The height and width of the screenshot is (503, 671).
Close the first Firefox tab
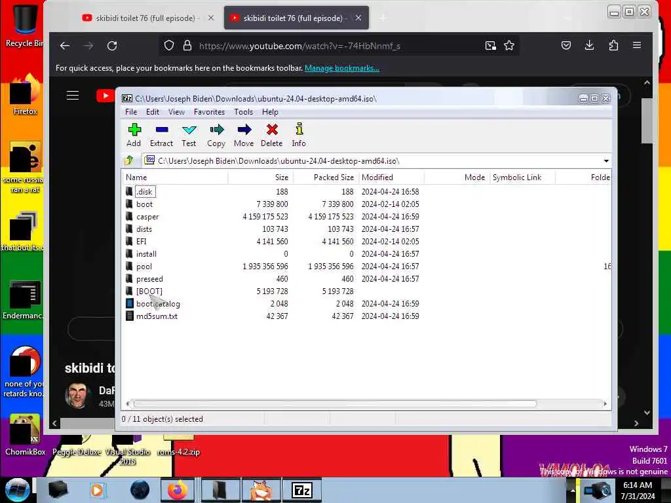point(210,18)
